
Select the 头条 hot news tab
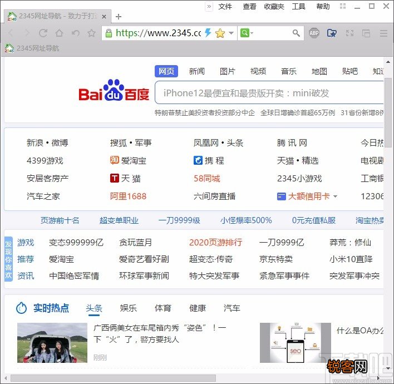(x=94, y=308)
